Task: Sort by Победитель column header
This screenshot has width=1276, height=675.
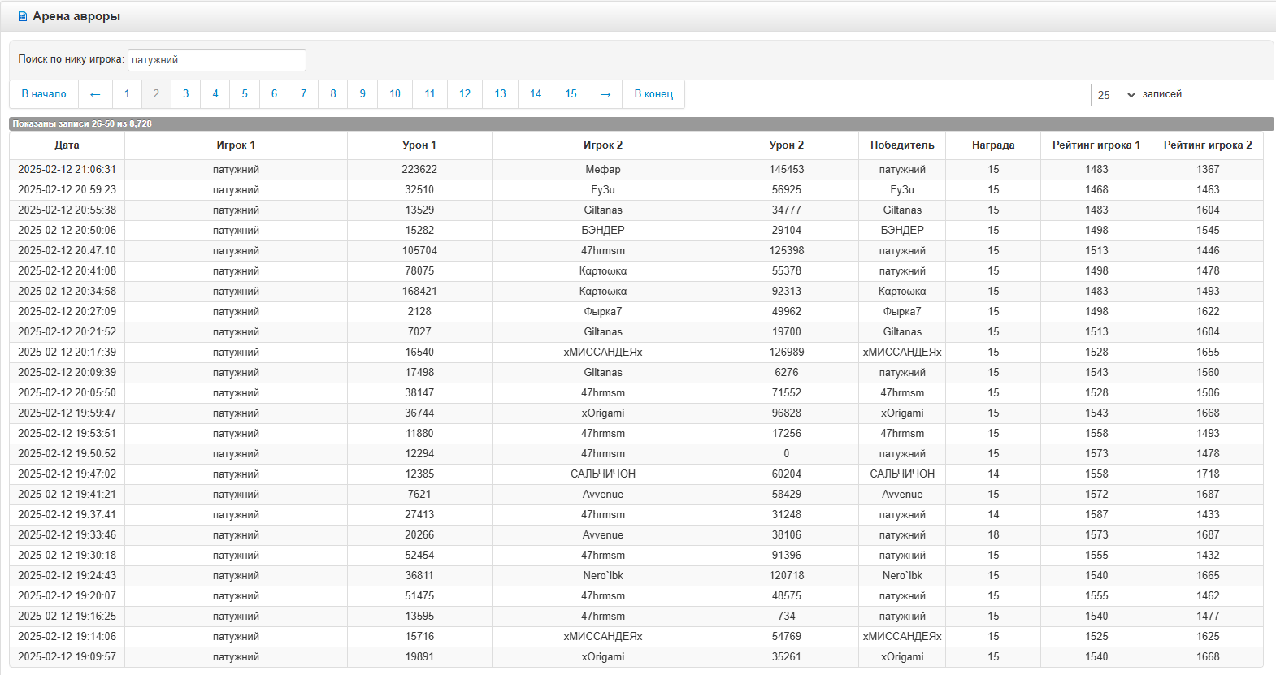Action: 902,145
